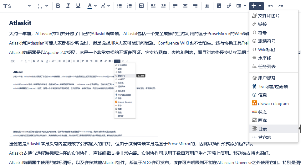Select 文件和图片 from insert menu
301x165 pixels.
coord(273,16)
